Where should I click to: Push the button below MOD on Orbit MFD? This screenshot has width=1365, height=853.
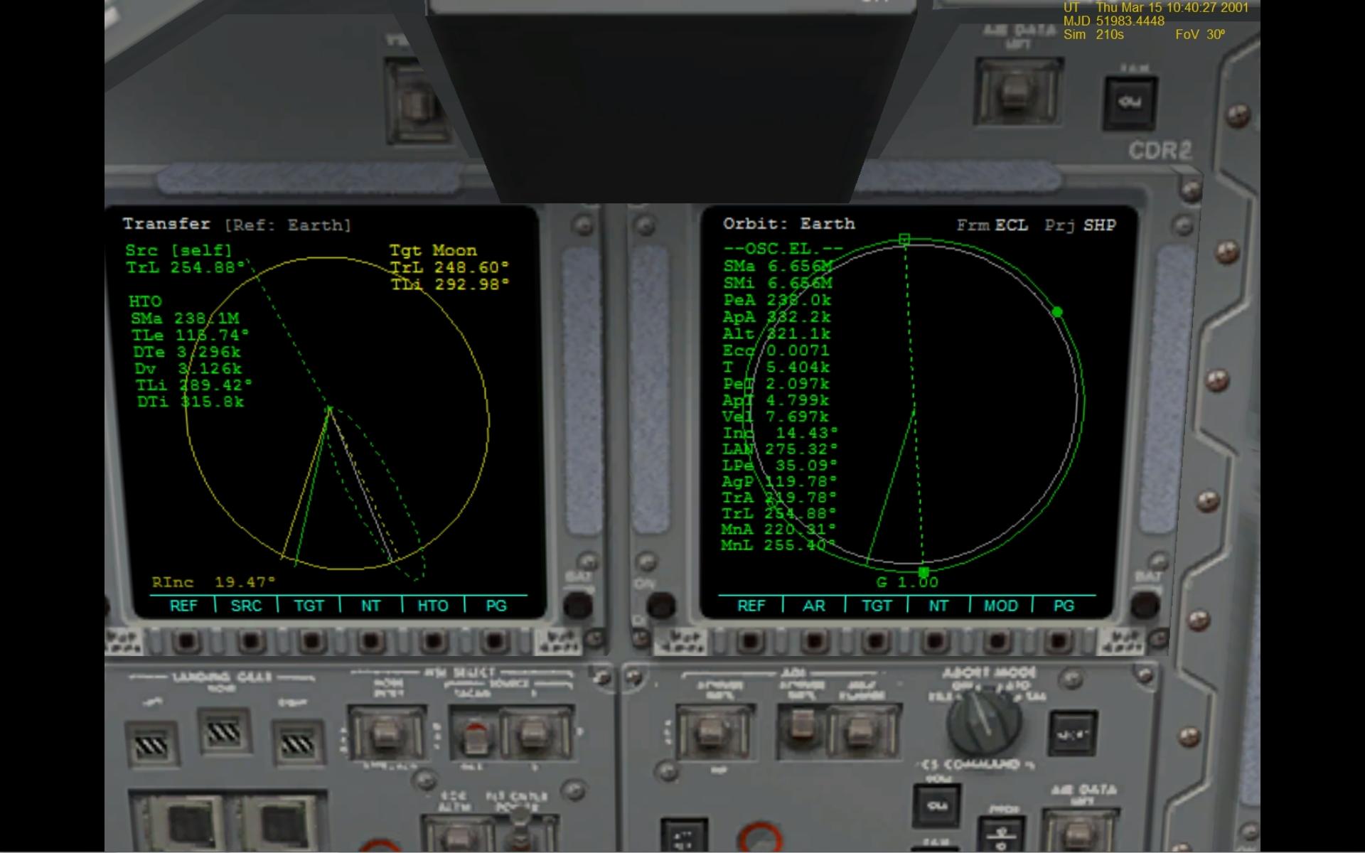[x=999, y=641]
